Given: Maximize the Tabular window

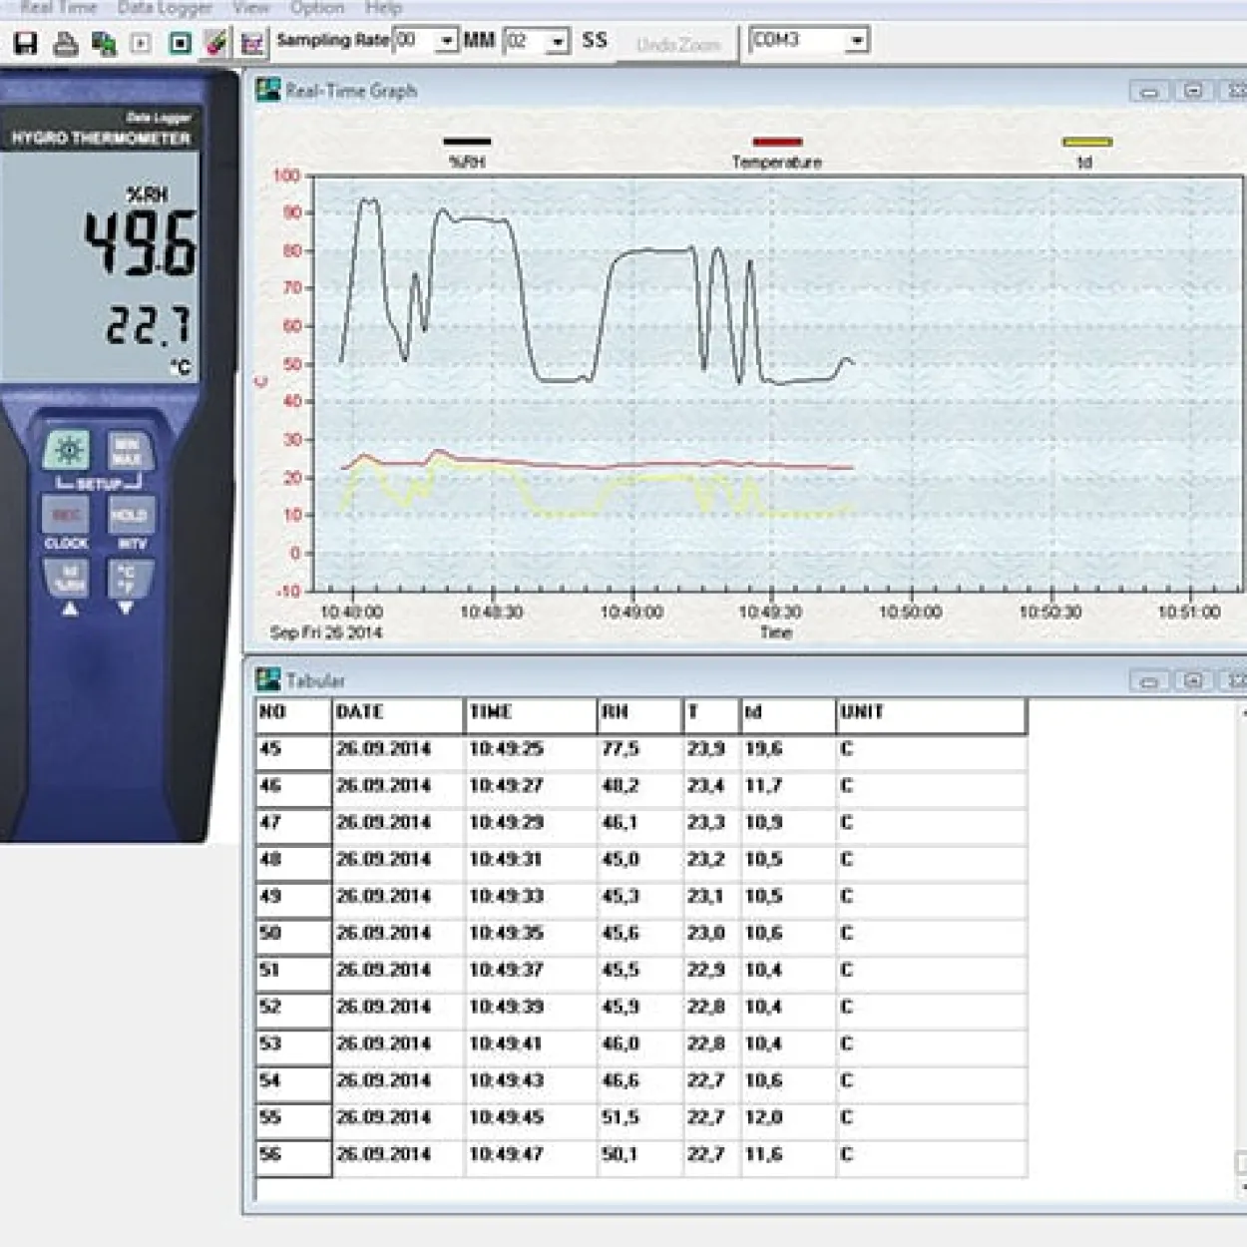Looking at the screenshot, I should click(1193, 681).
